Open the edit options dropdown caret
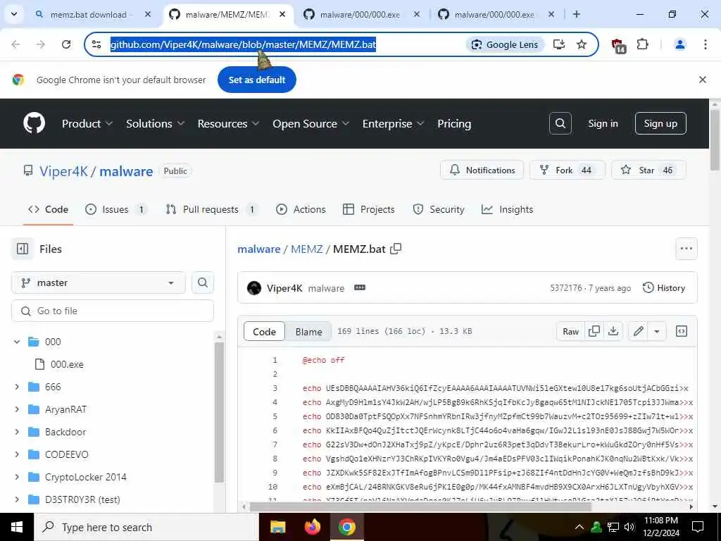 [x=657, y=331]
